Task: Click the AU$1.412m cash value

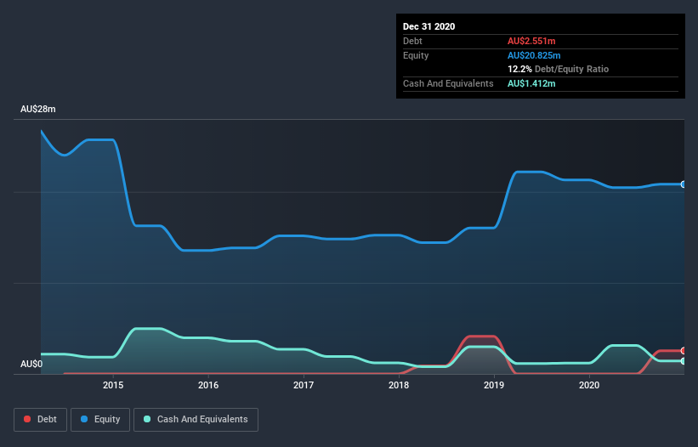Action: click(531, 83)
